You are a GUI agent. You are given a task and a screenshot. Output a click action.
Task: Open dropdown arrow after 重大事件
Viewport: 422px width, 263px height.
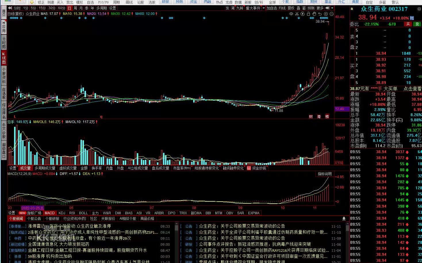coord(264,8)
